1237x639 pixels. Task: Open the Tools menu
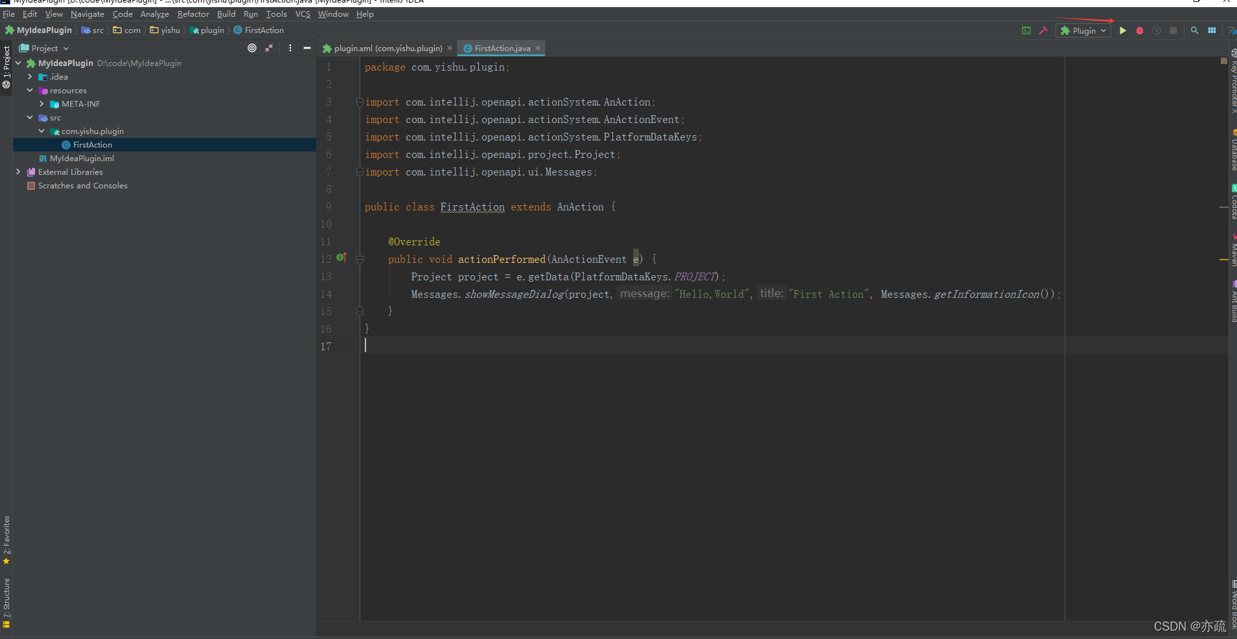(276, 14)
